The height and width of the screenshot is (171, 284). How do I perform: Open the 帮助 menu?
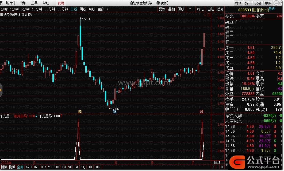[46, 3]
